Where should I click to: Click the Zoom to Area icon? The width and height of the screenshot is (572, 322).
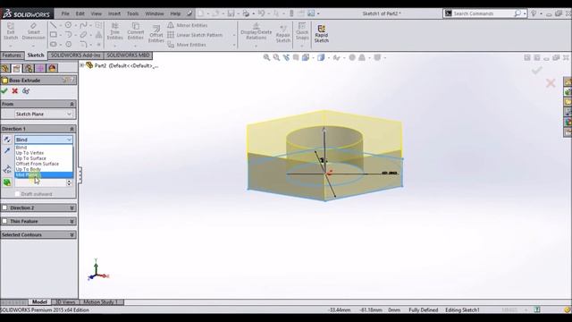(x=276, y=57)
